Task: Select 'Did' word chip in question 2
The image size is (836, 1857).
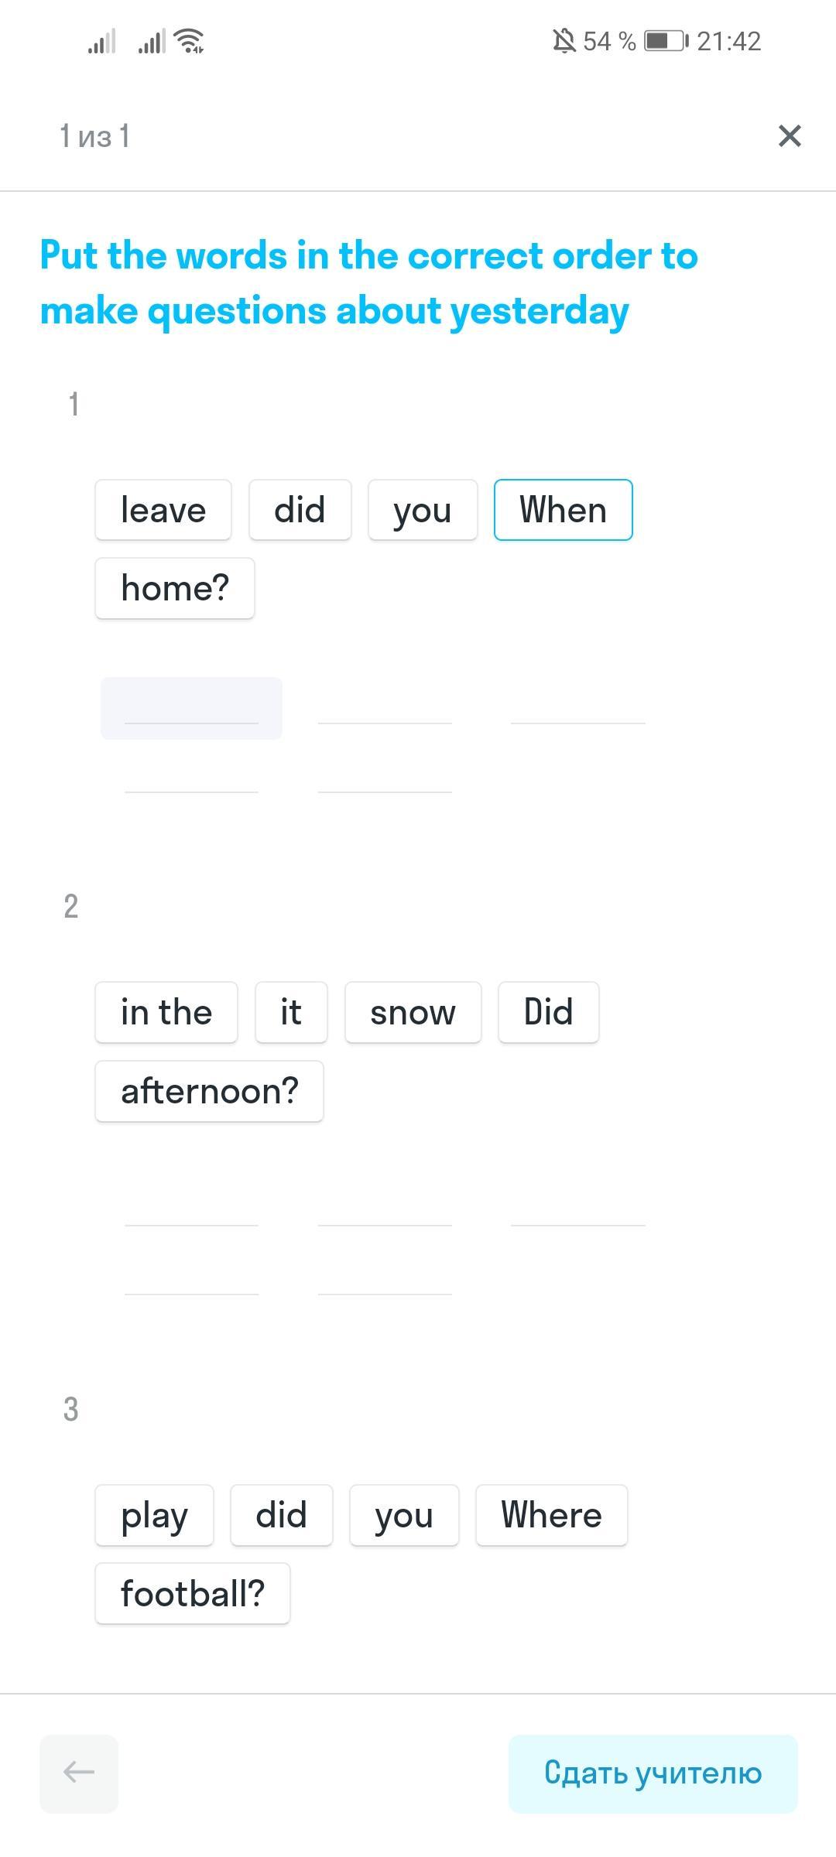Action: (548, 1013)
